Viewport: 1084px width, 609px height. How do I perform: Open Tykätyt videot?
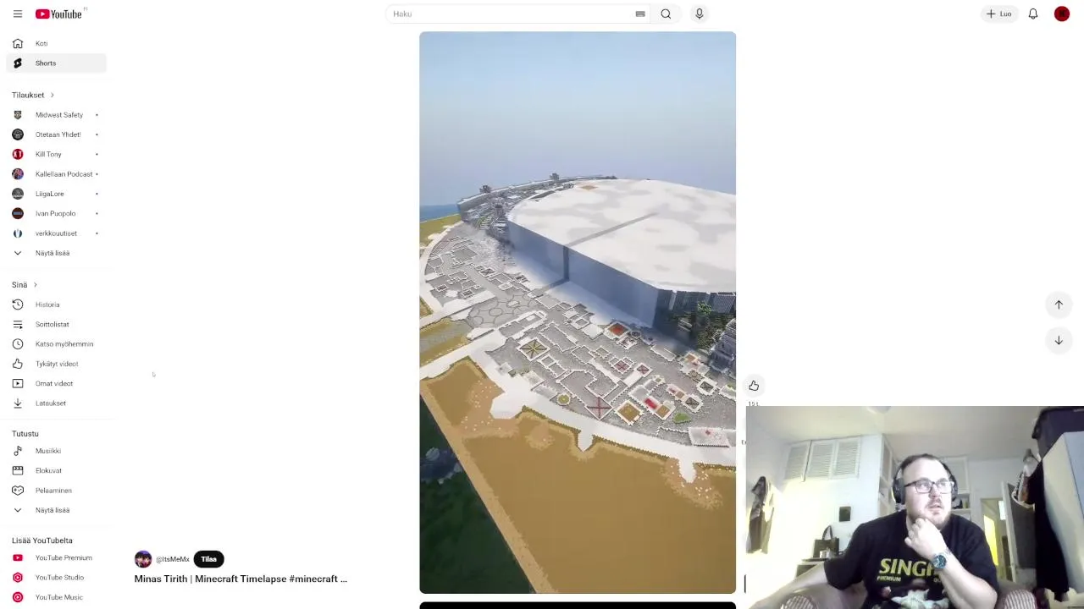(58, 364)
